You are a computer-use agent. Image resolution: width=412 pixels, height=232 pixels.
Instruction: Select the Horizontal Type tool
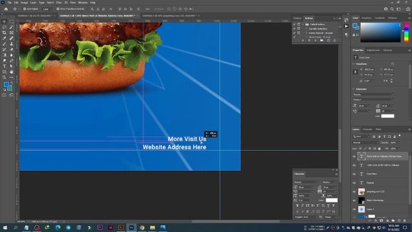coord(5,66)
